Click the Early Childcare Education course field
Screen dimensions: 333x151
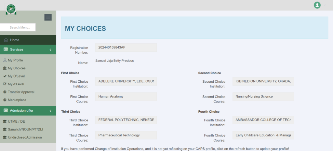pos(263,135)
